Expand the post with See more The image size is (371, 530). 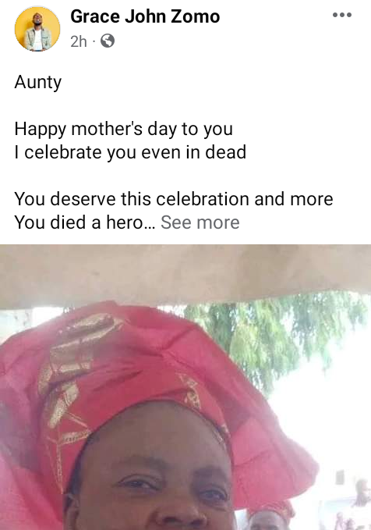(x=200, y=222)
